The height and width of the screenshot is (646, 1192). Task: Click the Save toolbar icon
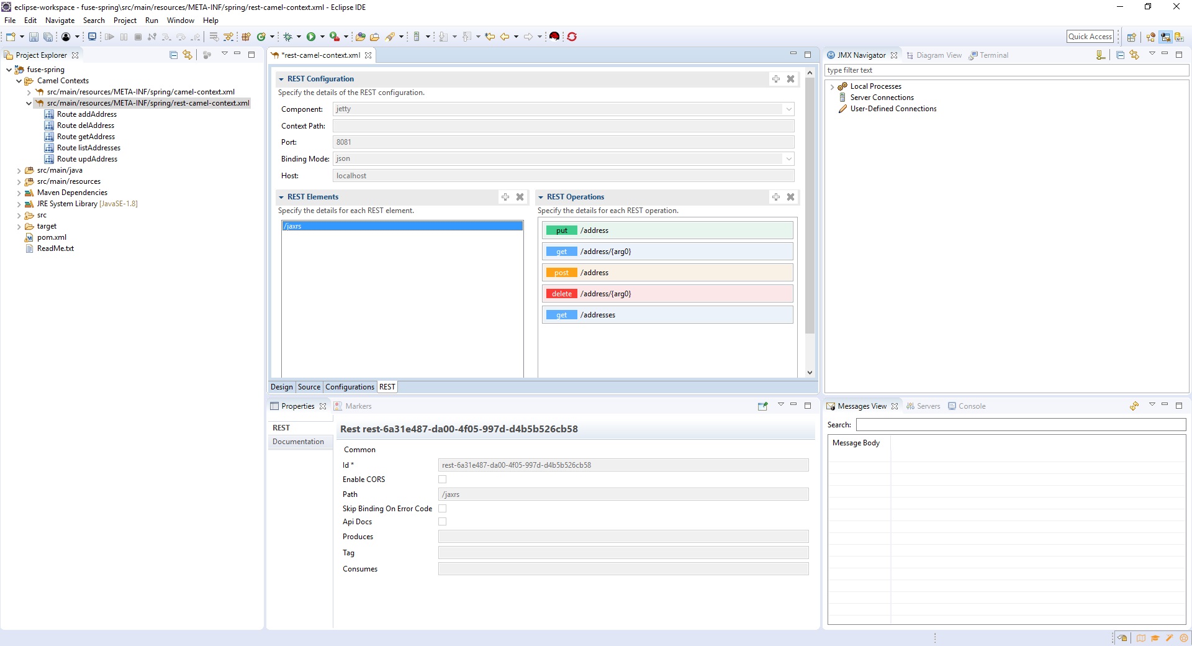click(x=34, y=37)
